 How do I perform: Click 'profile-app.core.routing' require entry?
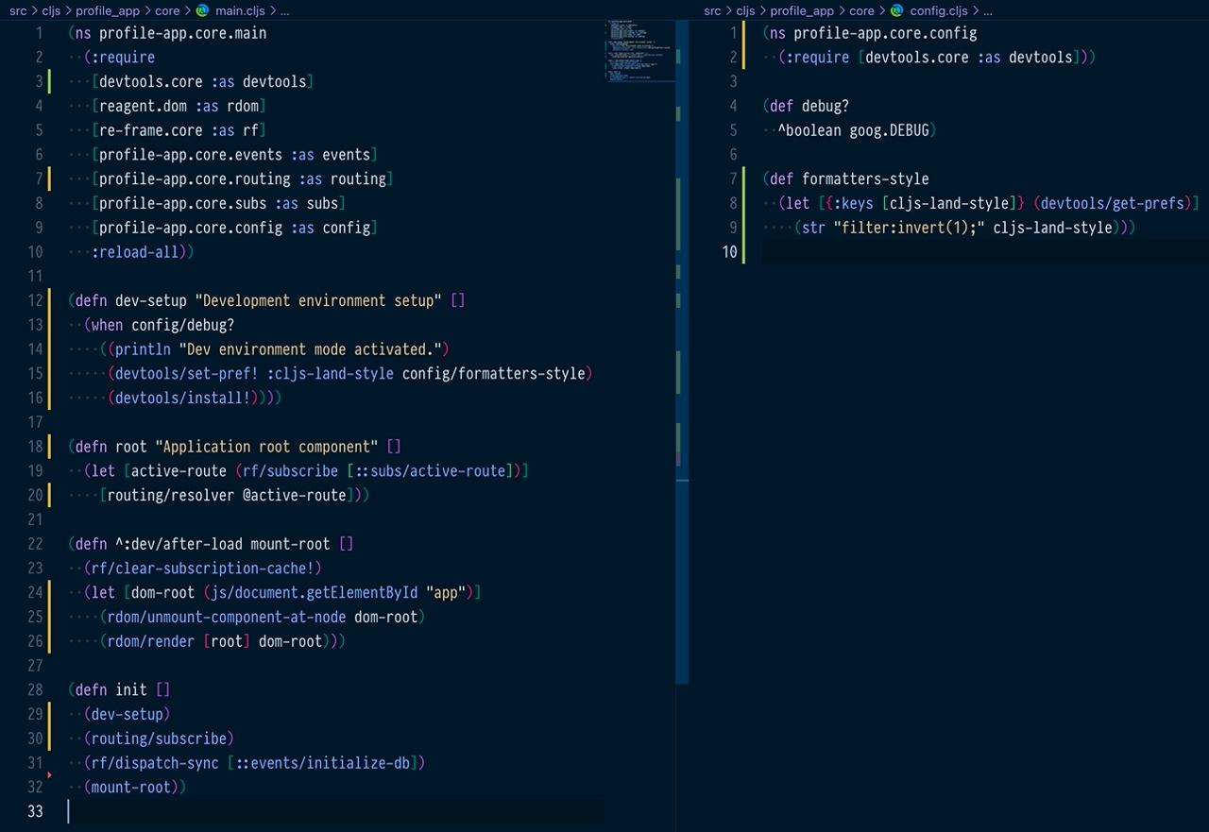pos(195,179)
